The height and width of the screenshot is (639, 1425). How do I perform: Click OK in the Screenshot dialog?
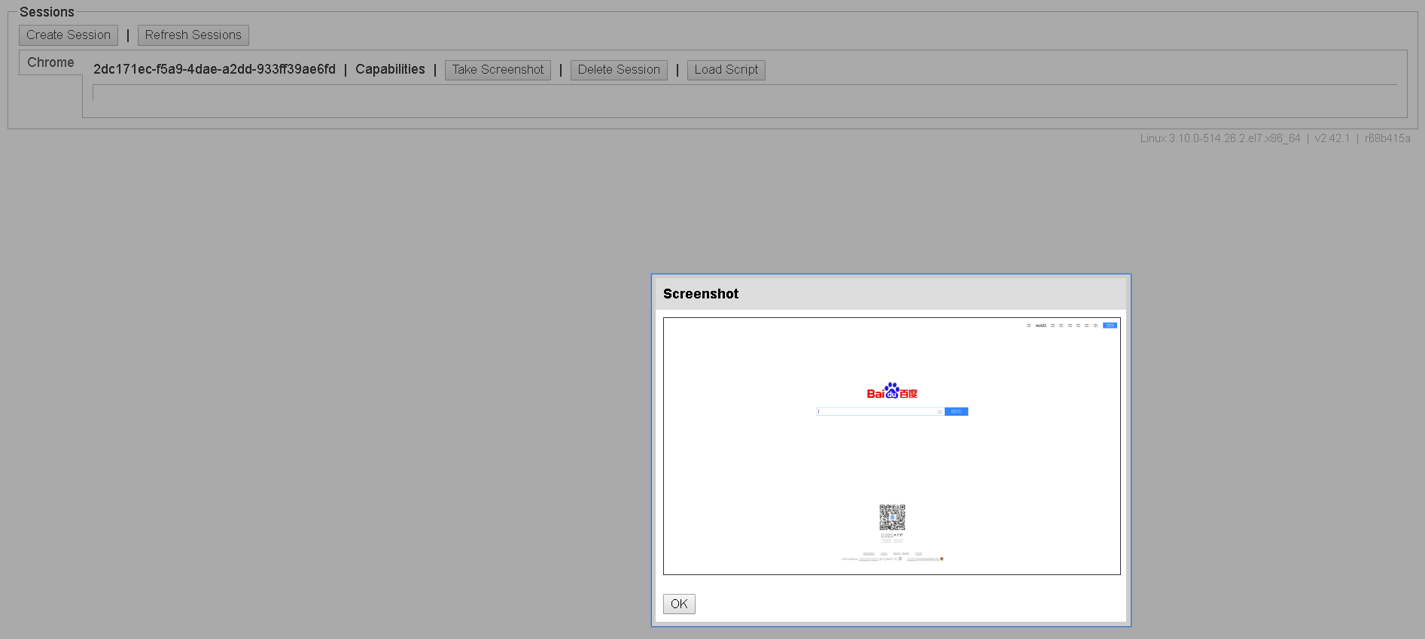[x=679, y=604]
